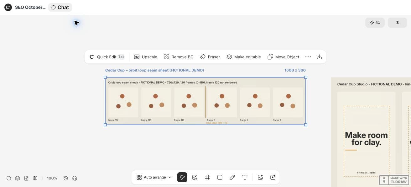
Task: Click the Cedar Cup orbit loop seam sheet title
Action: click(154, 70)
